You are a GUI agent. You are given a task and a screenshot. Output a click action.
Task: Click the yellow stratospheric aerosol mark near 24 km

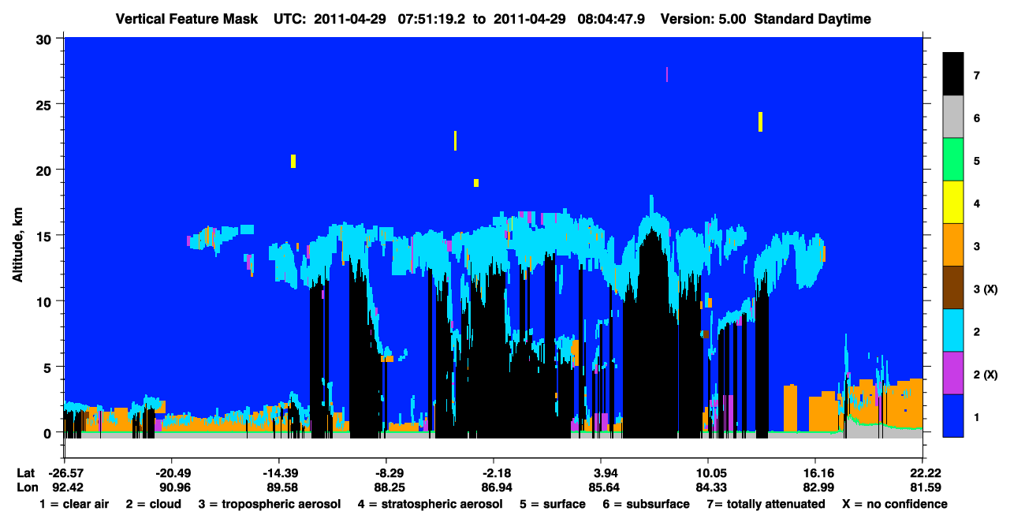pyautogui.click(x=760, y=121)
